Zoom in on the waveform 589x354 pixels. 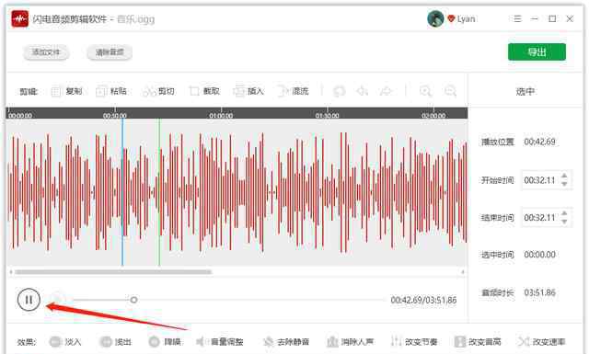point(425,91)
